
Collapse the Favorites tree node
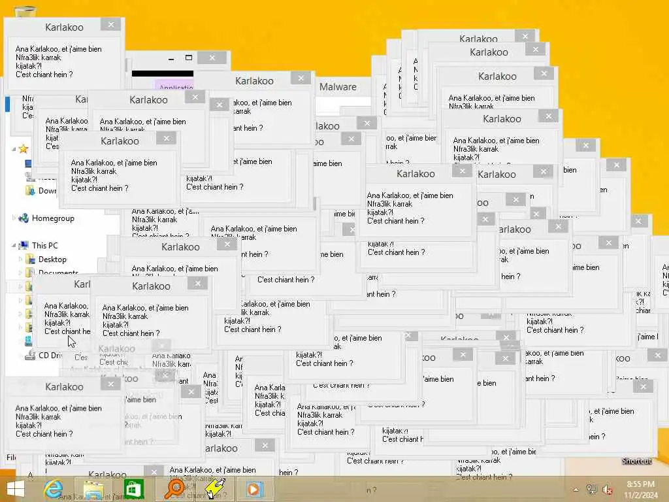click(x=14, y=149)
